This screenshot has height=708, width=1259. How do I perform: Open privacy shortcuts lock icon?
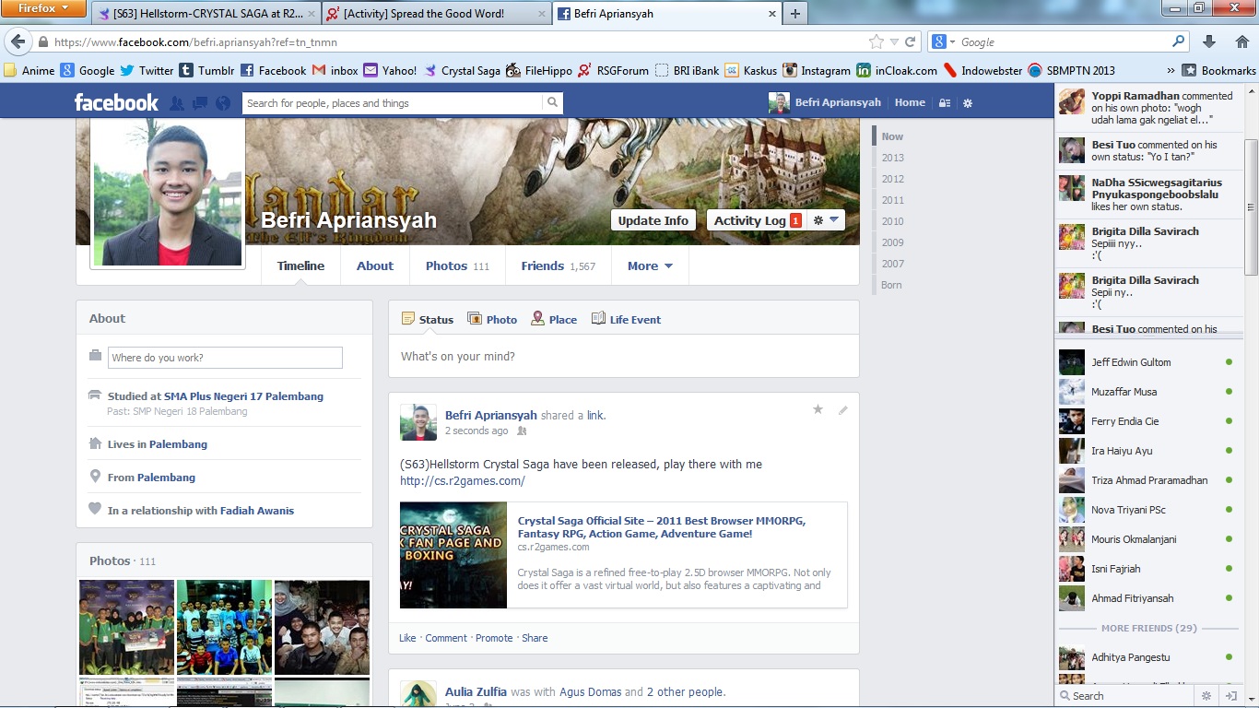[x=944, y=103]
